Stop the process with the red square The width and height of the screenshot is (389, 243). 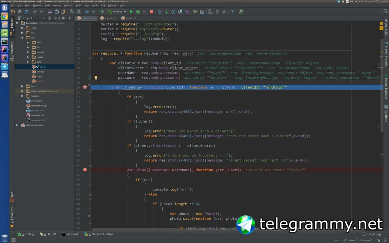pyautogui.click(x=151, y=12)
